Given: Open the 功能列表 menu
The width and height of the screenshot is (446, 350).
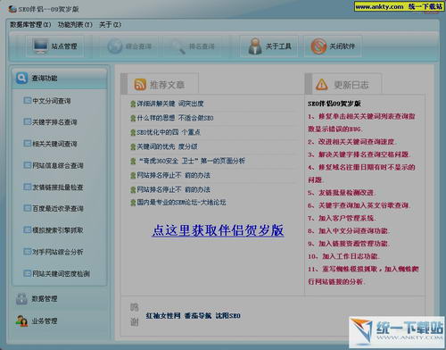Looking at the screenshot, I should (75, 25).
